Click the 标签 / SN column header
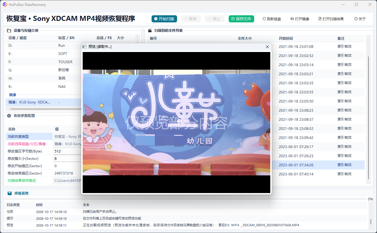The image size is (377, 233). tap(66, 38)
